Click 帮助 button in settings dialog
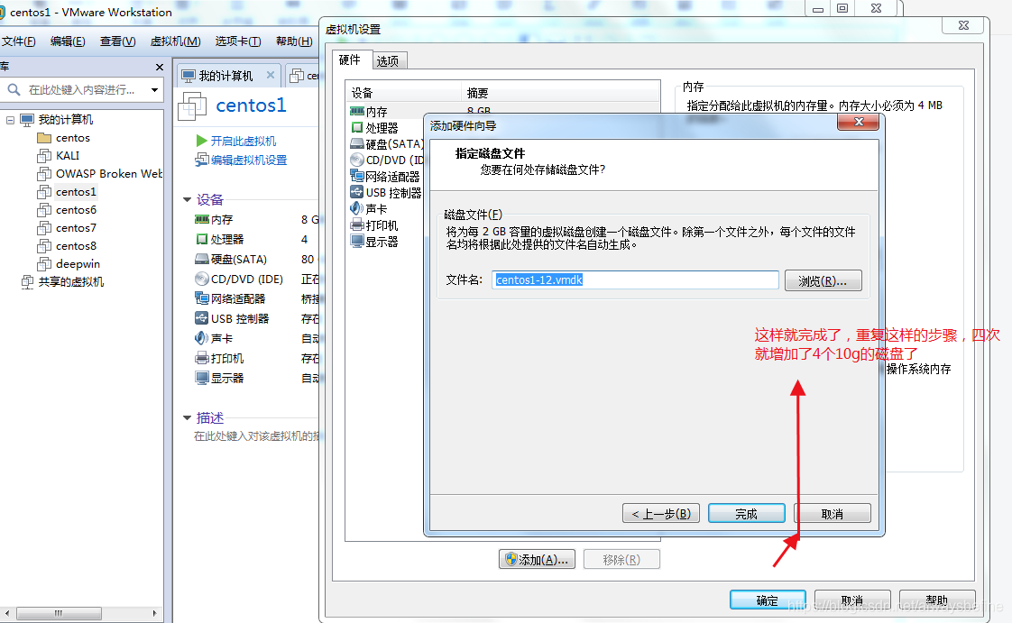The height and width of the screenshot is (623, 1012). click(936, 600)
